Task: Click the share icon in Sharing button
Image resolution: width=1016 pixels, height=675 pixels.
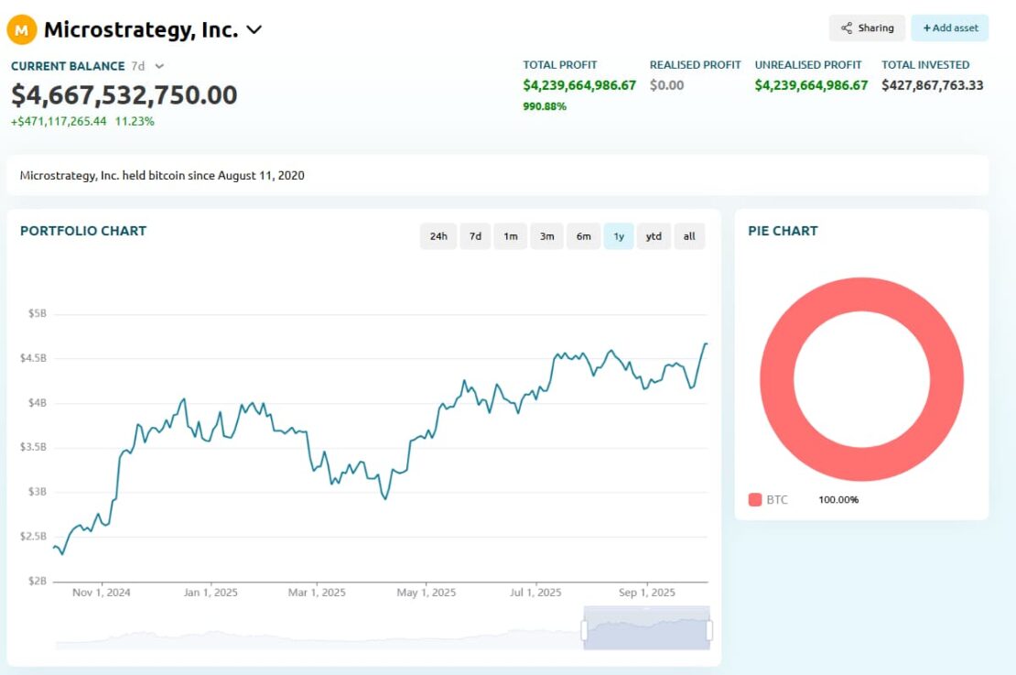Action: tap(847, 28)
